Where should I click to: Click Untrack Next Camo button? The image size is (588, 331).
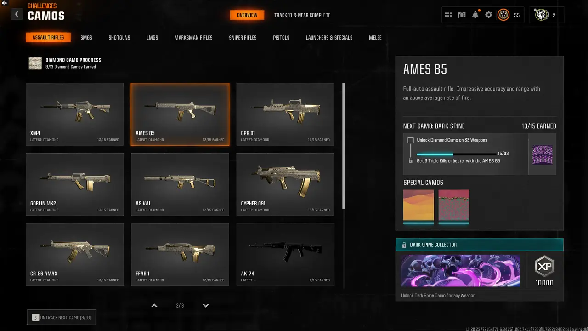pos(62,317)
